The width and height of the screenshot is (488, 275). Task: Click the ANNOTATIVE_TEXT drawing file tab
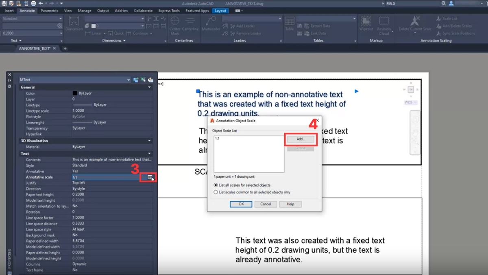click(35, 48)
